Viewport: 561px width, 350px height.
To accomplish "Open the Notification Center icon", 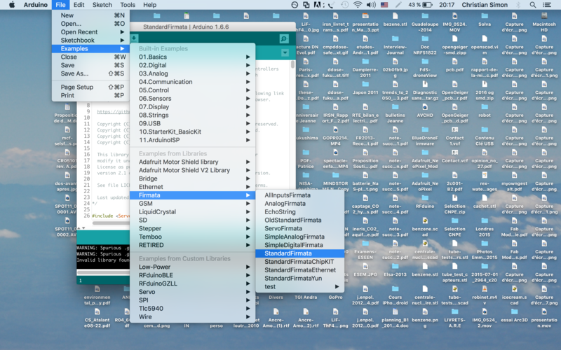I will [x=547, y=5].
